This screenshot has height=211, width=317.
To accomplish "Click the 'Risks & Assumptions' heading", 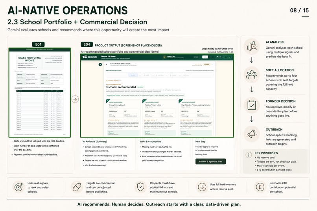I will (150, 141).
